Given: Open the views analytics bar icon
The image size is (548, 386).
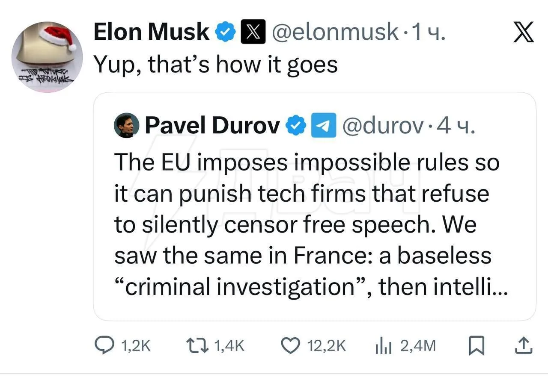Looking at the screenshot, I should click(384, 346).
